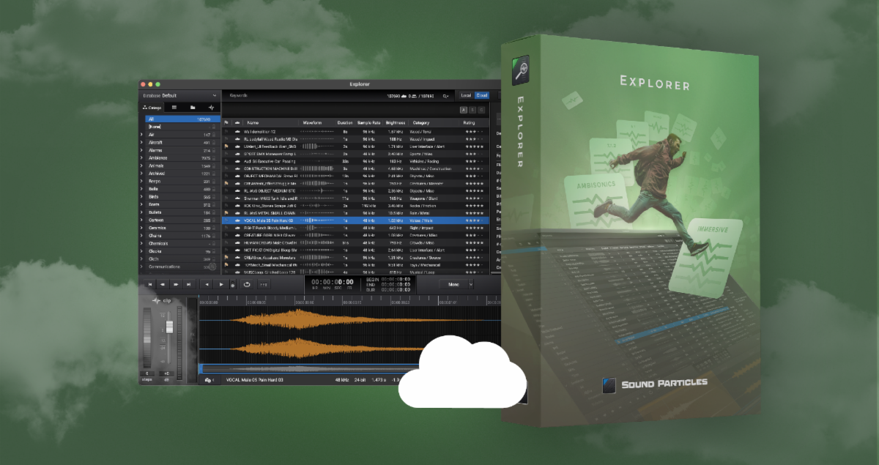Select the B preset button

pos(472,110)
